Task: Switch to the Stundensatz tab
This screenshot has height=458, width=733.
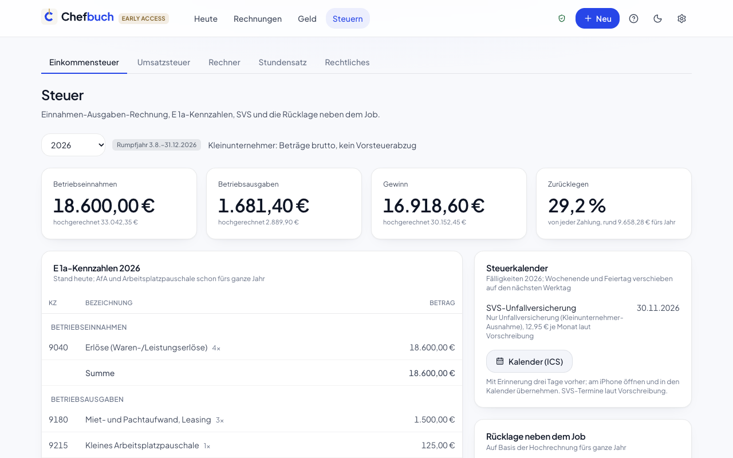Action: 282,62
